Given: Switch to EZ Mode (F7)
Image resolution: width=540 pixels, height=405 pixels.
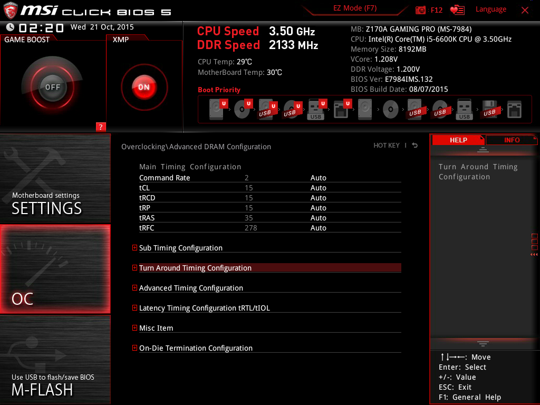Looking at the screenshot, I should click(355, 8).
